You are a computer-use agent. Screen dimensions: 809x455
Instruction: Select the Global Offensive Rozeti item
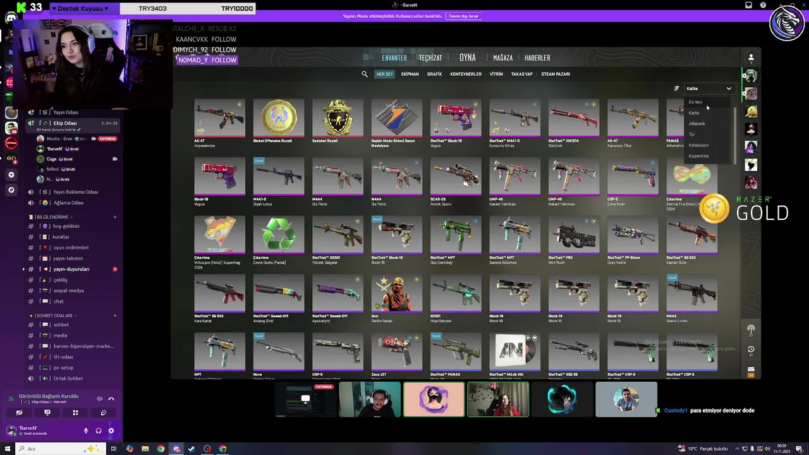[x=279, y=119]
